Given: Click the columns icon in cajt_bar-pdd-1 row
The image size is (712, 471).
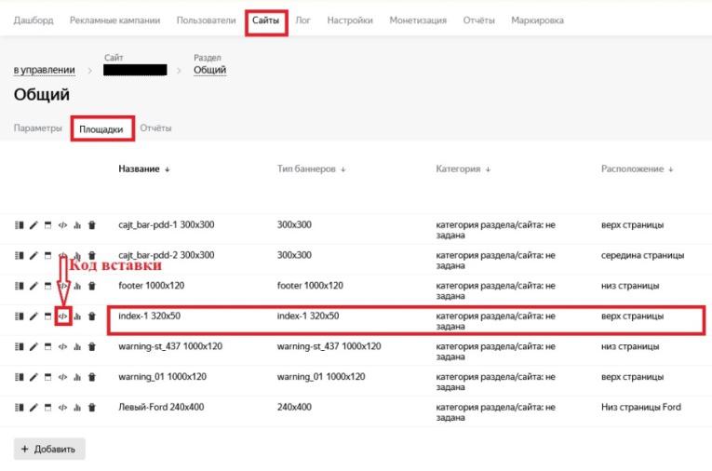Looking at the screenshot, I should click(x=19, y=225).
